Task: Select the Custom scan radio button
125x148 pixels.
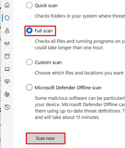Action: [x=29, y=62]
